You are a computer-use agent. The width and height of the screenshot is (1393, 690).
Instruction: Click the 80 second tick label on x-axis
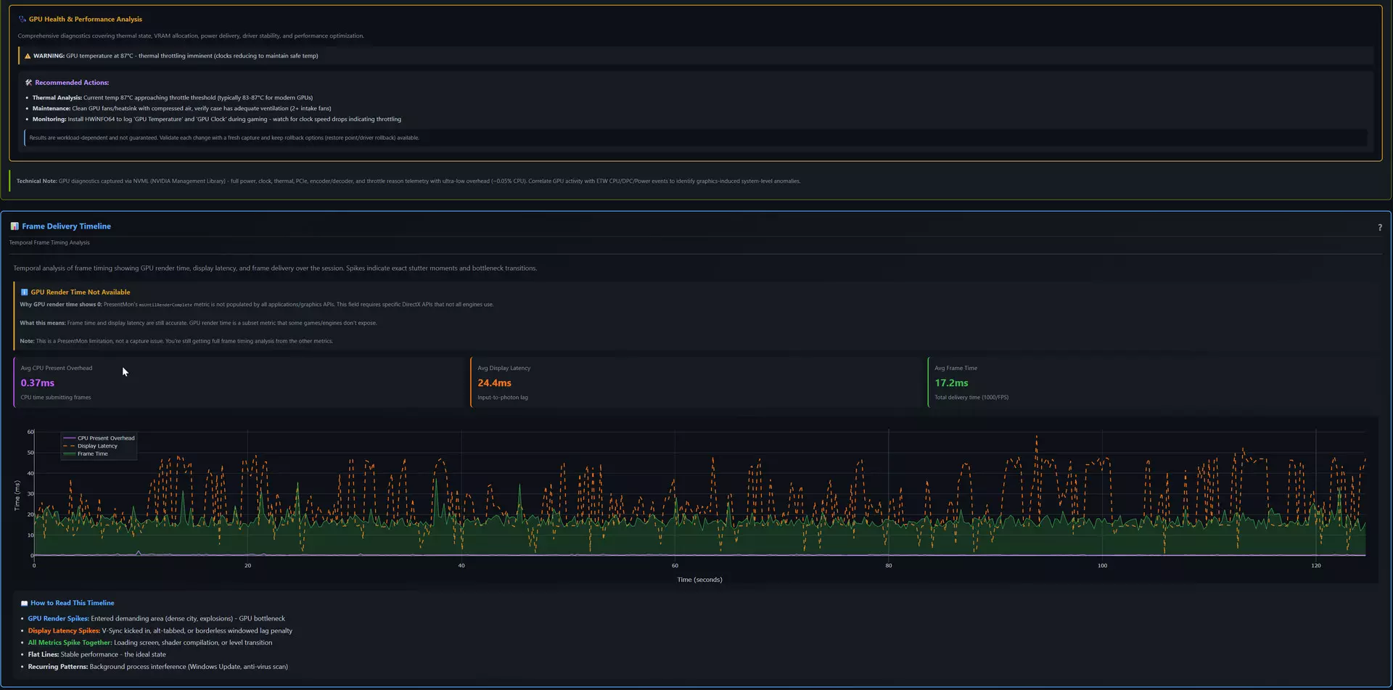point(889,566)
